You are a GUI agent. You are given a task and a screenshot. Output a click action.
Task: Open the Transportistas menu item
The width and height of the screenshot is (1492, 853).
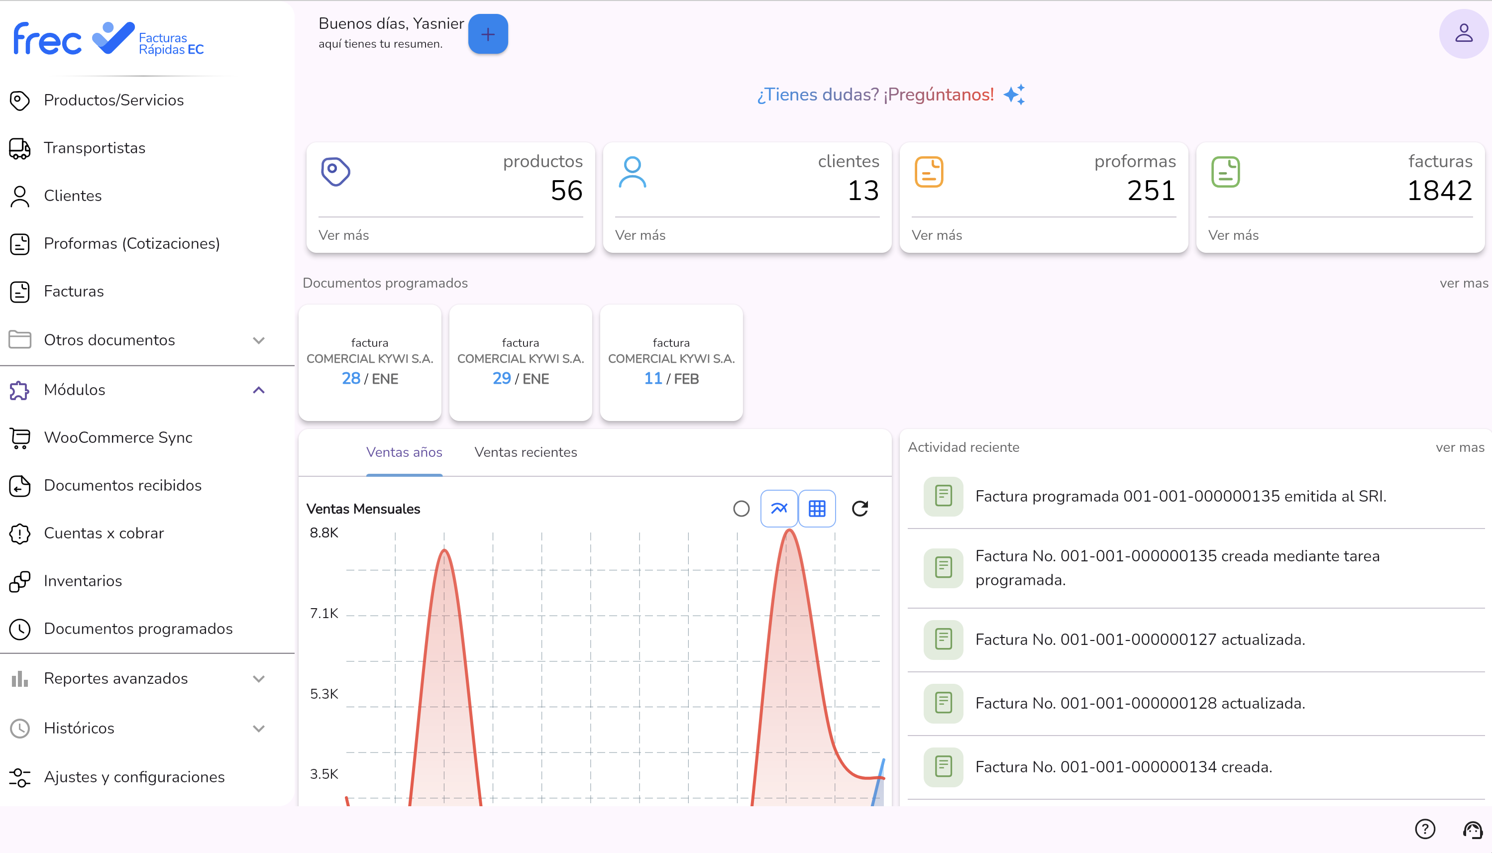[146, 148]
